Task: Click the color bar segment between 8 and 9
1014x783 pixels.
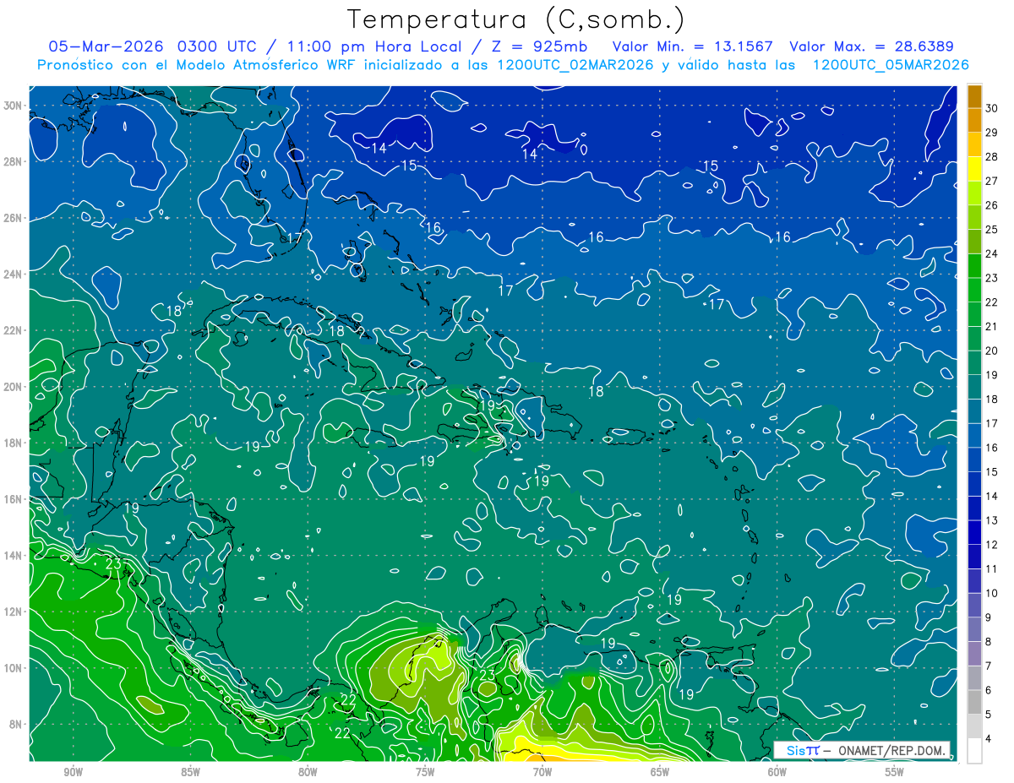Action: click(x=974, y=630)
